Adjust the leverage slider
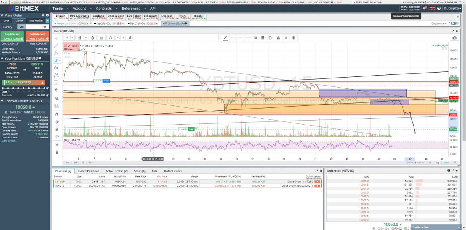 pyautogui.click(x=23, y=88)
